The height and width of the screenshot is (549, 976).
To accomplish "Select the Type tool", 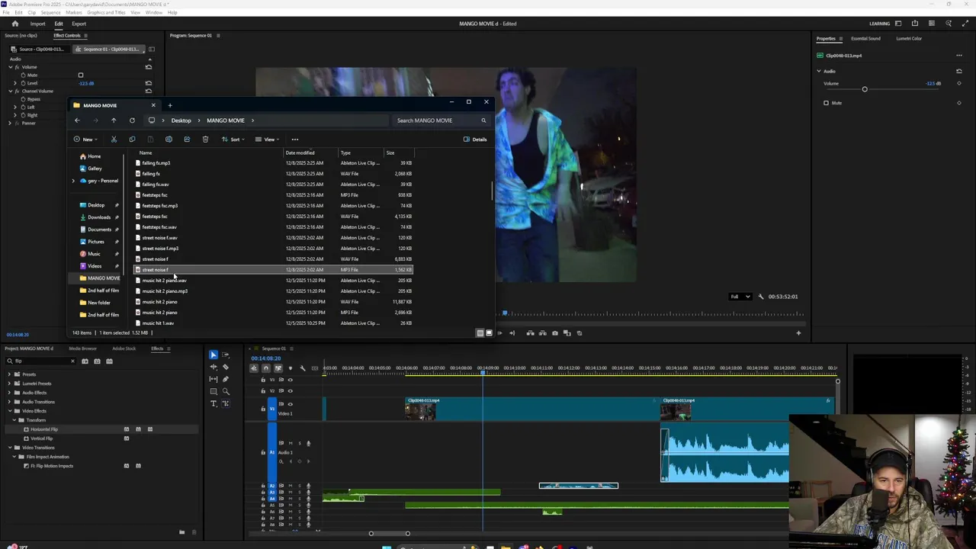I will pos(213,403).
